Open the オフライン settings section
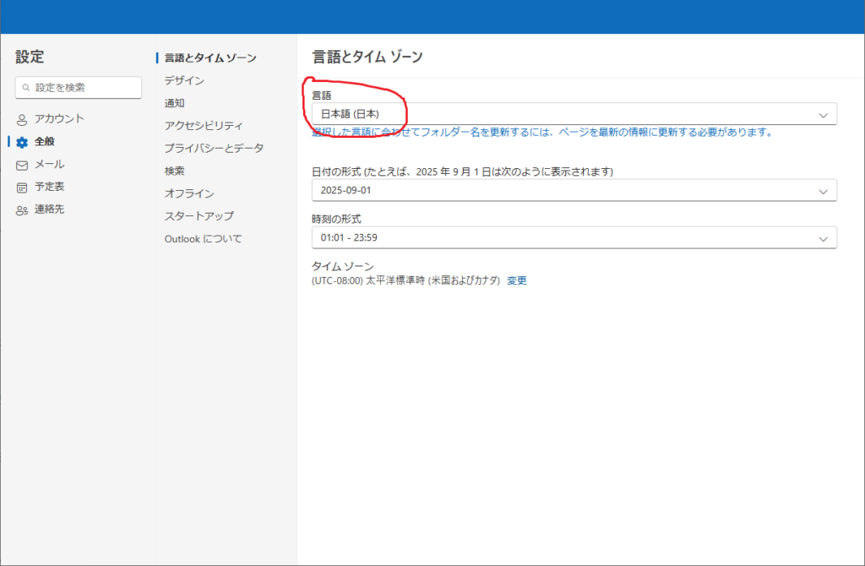Screen dimensions: 865x566 189,193
